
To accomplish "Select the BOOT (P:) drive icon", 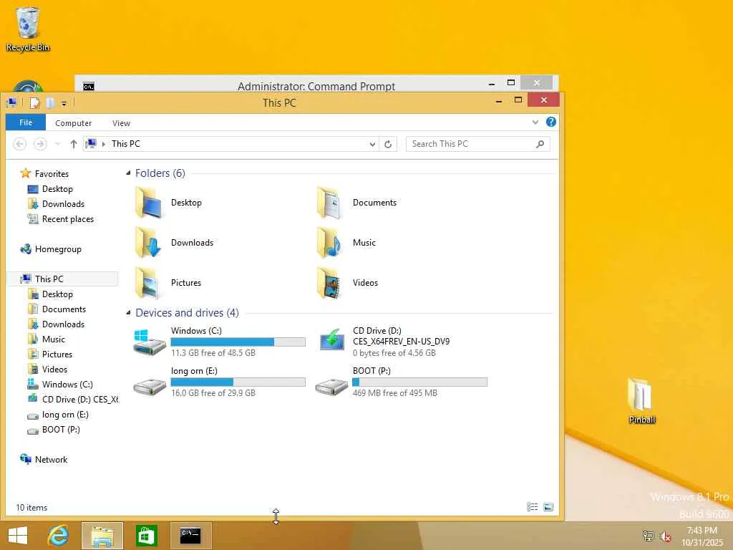I will point(331,387).
